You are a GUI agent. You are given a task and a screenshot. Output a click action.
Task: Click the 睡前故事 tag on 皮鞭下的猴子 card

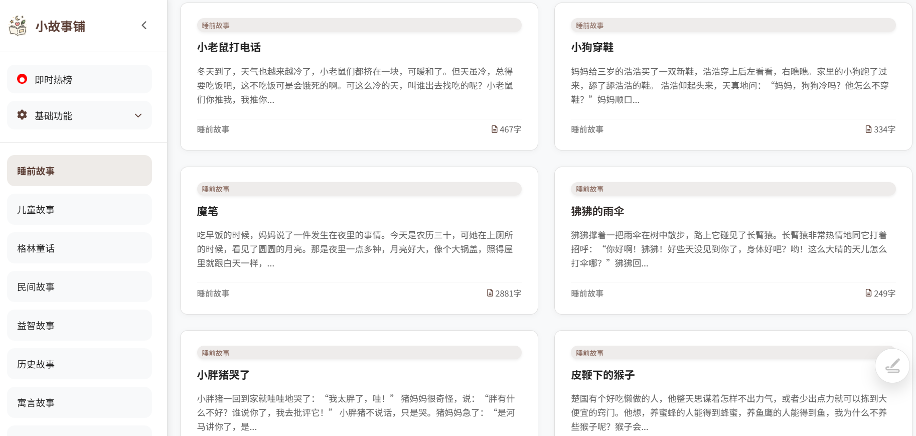click(x=733, y=353)
